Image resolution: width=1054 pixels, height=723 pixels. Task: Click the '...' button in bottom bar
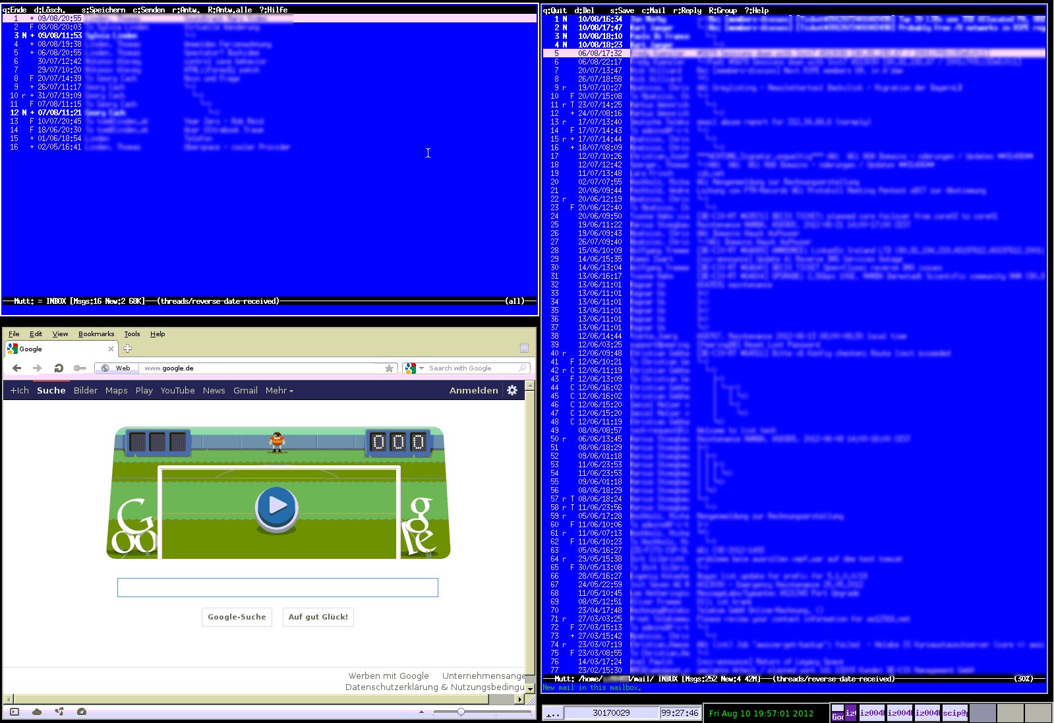tap(552, 713)
